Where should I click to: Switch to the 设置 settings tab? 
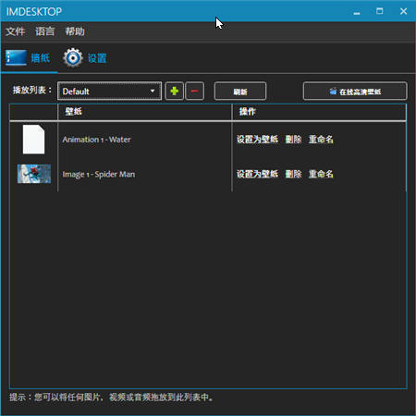pyautogui.click(x=85, y=58)
